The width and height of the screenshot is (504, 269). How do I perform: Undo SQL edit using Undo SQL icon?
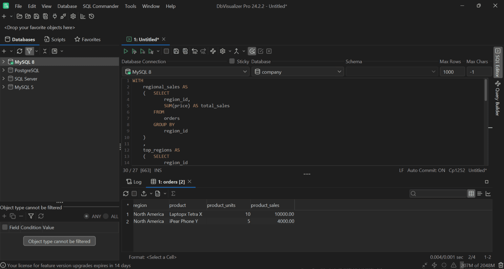195,51
